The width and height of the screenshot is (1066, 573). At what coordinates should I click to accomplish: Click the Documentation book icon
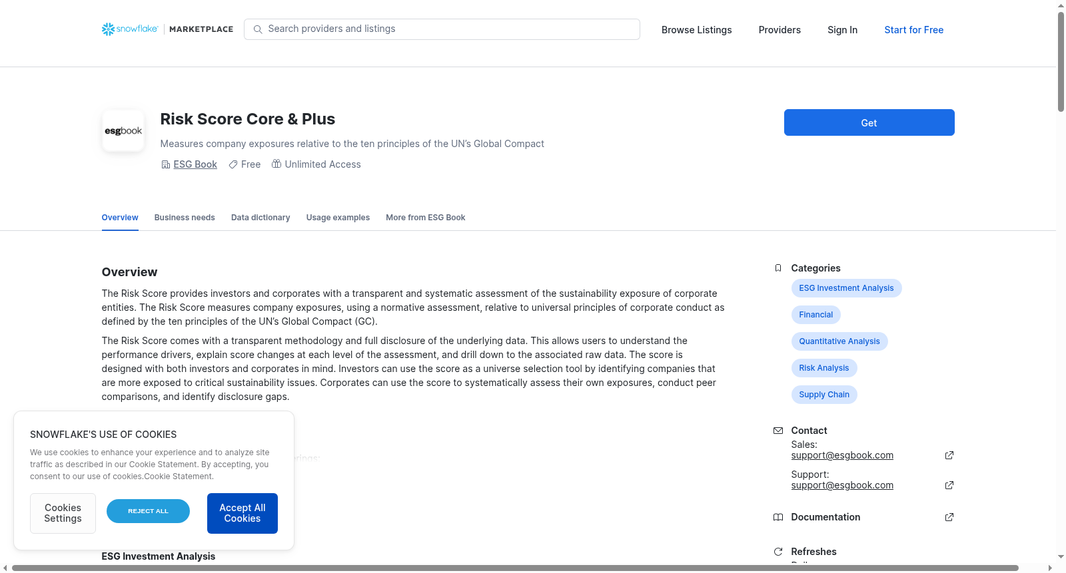[x=778, y=517]
